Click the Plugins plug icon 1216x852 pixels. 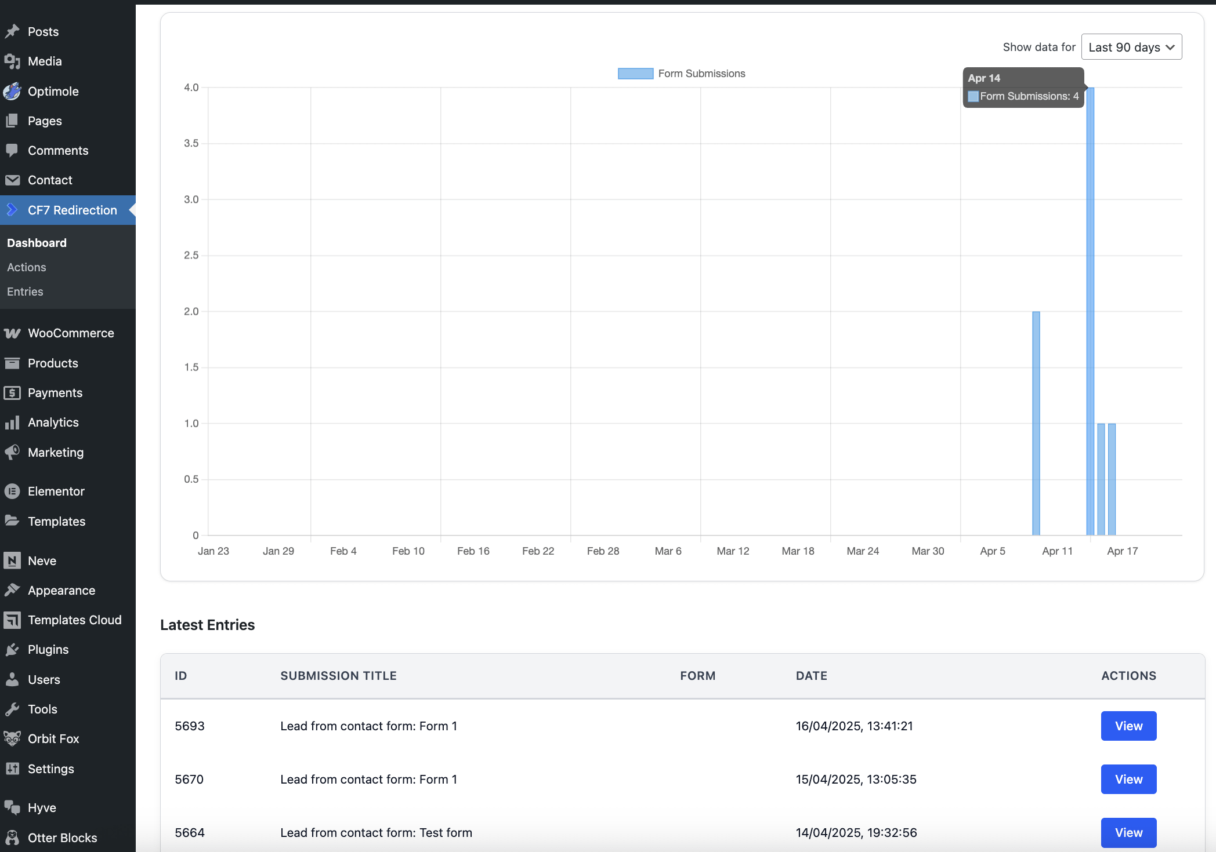point(12,650)
